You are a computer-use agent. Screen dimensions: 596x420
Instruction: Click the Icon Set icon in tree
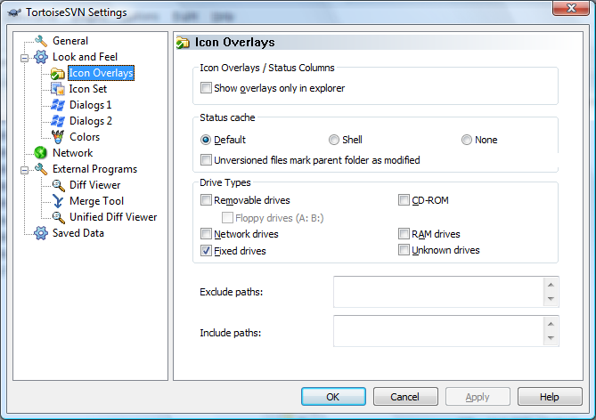point(58,89)
